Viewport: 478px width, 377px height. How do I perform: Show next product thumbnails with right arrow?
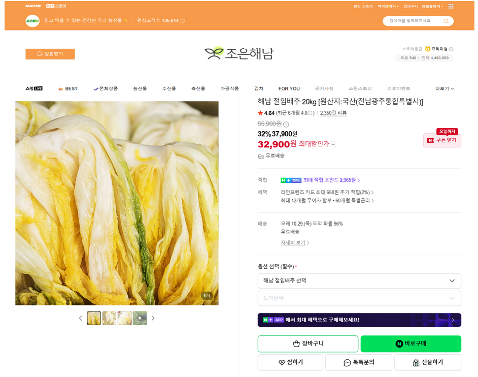(153, 318)
